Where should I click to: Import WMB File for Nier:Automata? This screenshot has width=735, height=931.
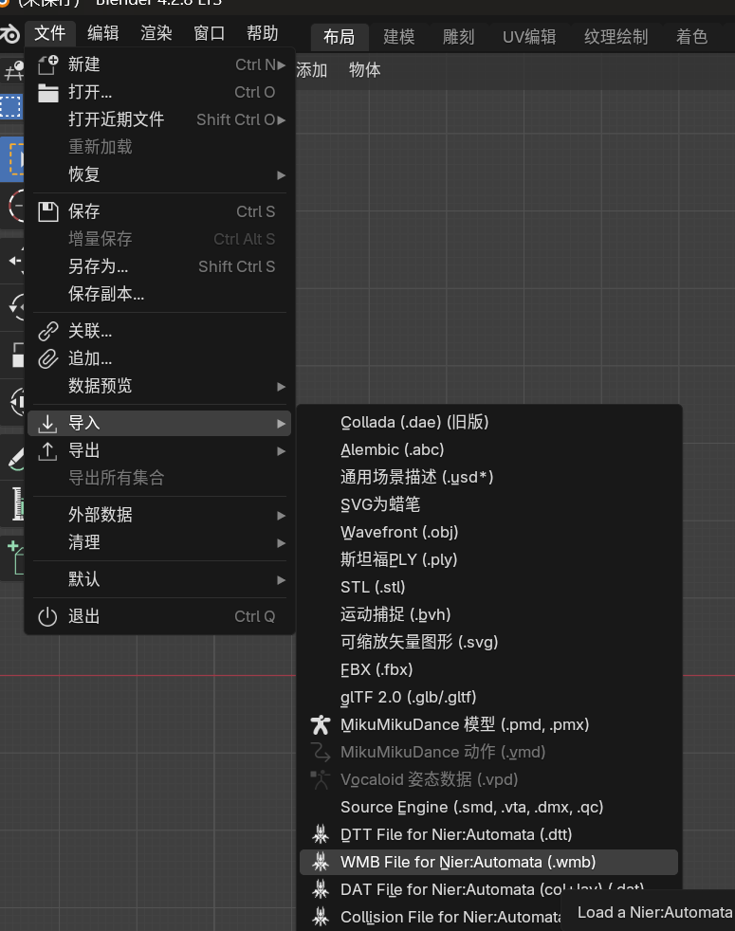coord(469,863)
